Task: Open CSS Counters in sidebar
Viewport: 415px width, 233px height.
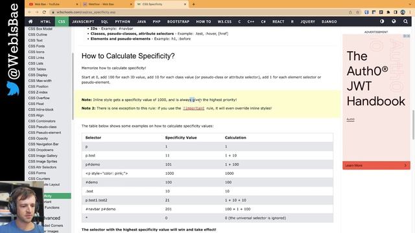Action: 39,179
